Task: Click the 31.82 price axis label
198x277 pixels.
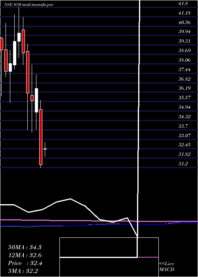Action: 185,154
